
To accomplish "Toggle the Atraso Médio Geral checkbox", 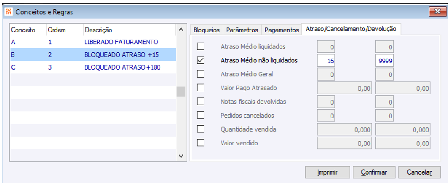I will click(x=201, y=74).
